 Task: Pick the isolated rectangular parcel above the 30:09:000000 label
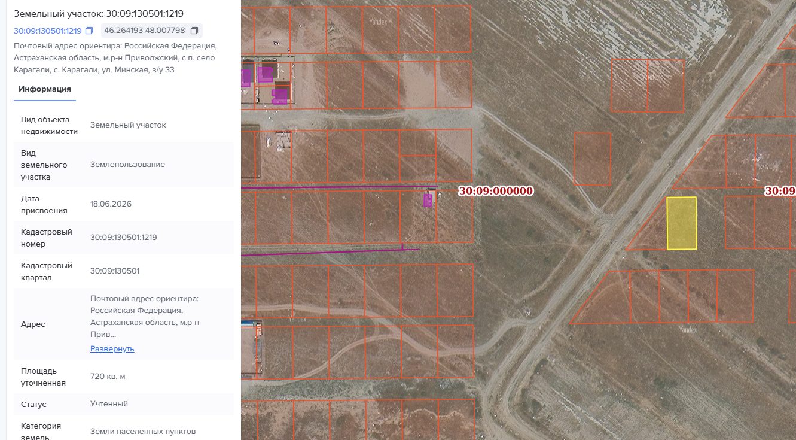[x=592, y=159]
